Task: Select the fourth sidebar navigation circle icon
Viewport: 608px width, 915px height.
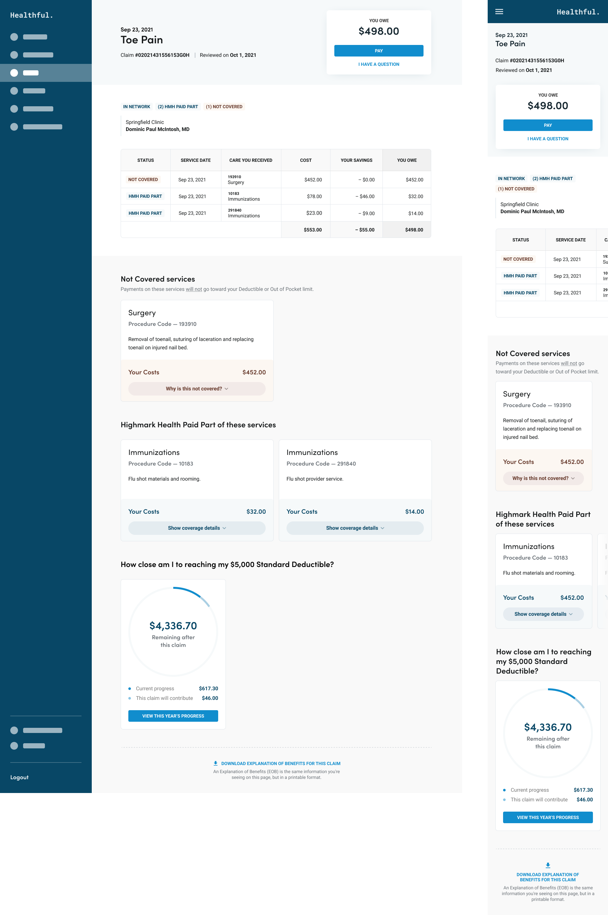Action: point(14,91)
